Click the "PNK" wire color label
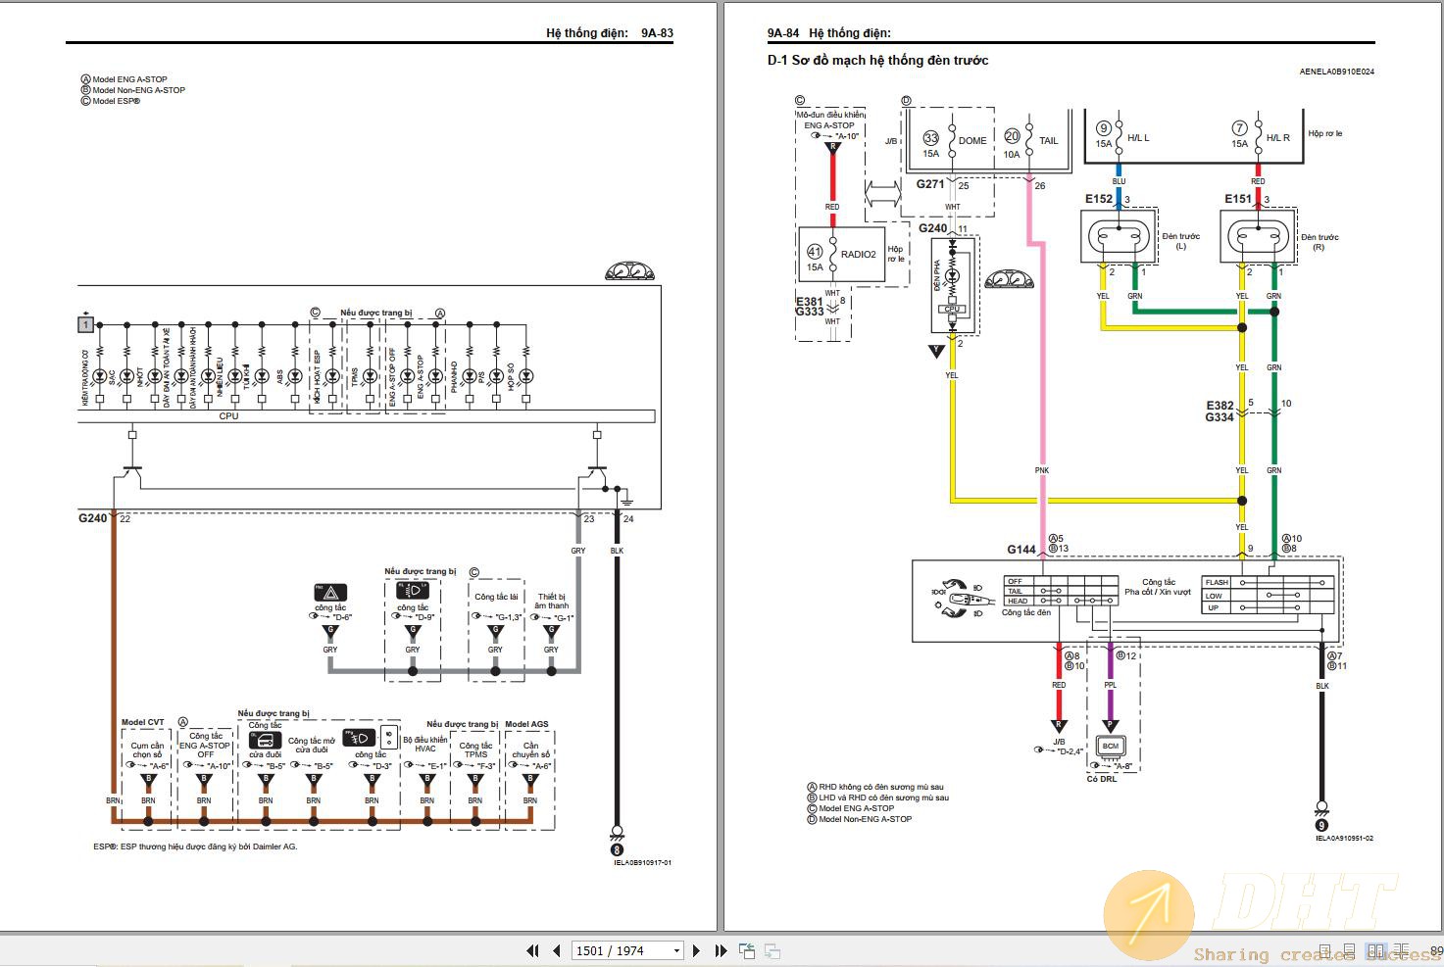 point(1042,470)
